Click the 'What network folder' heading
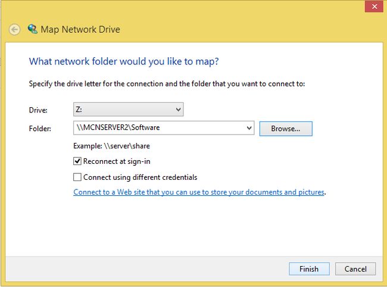 click(124, 61)
